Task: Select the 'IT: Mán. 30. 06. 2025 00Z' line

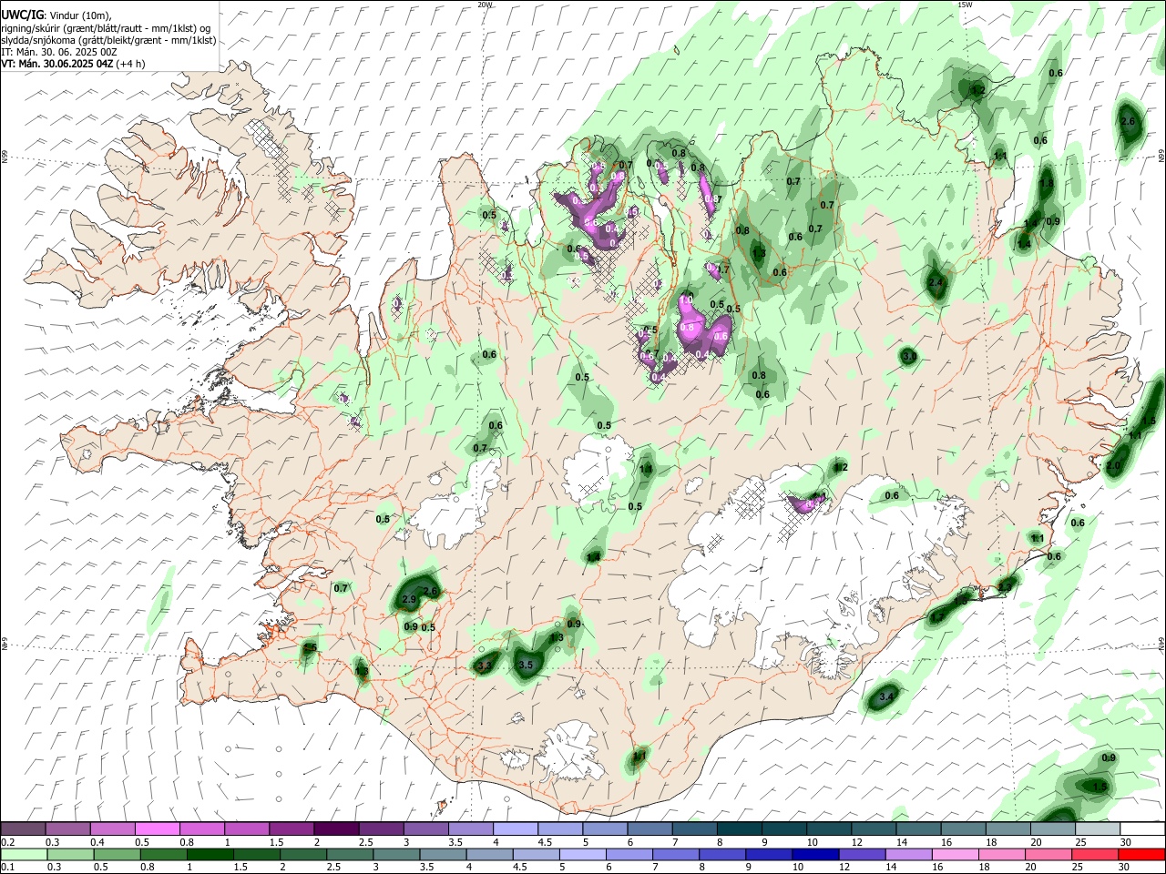Action: [x=58, y=52]
